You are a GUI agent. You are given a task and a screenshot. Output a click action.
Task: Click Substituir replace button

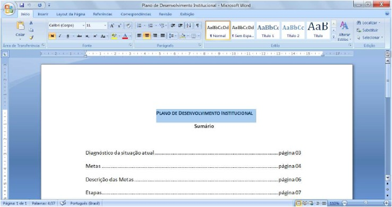tap(367, 30)
